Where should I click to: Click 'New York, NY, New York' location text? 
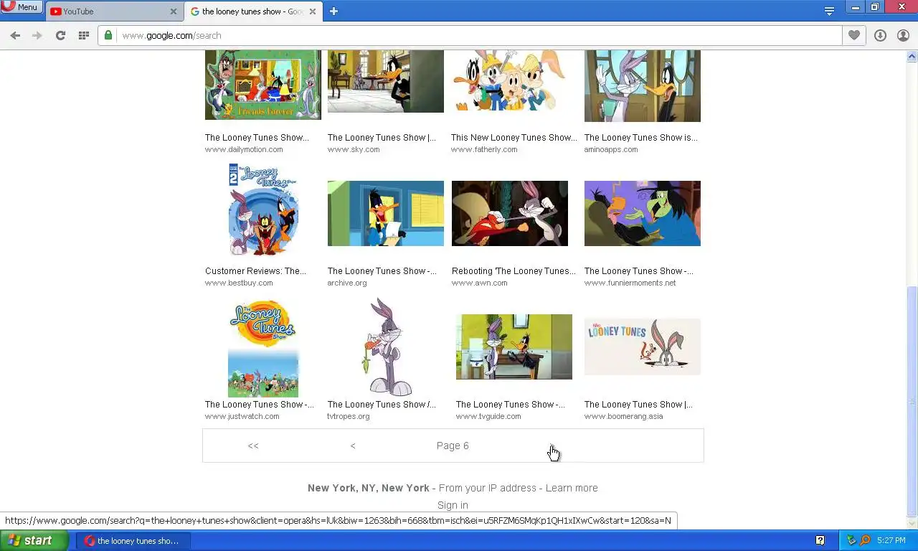click(369, 488)
